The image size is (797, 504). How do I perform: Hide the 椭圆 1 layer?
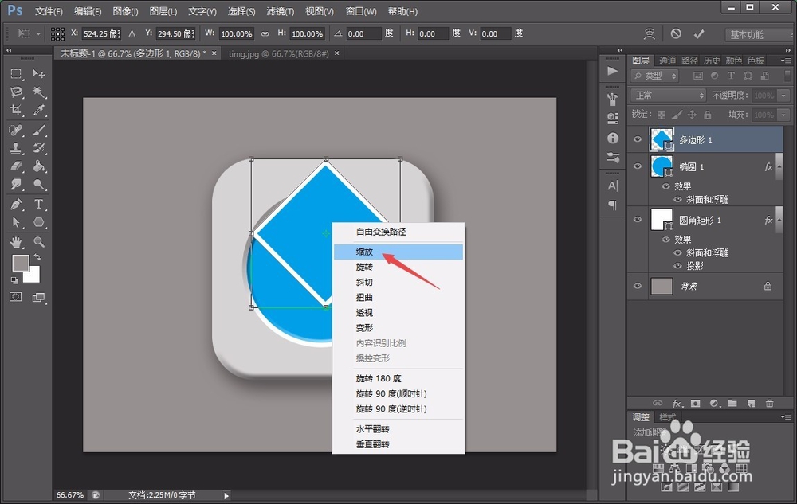(x=638, y=166)
